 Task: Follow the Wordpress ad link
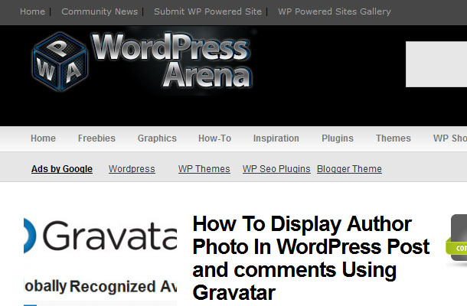tap(132, 169)
